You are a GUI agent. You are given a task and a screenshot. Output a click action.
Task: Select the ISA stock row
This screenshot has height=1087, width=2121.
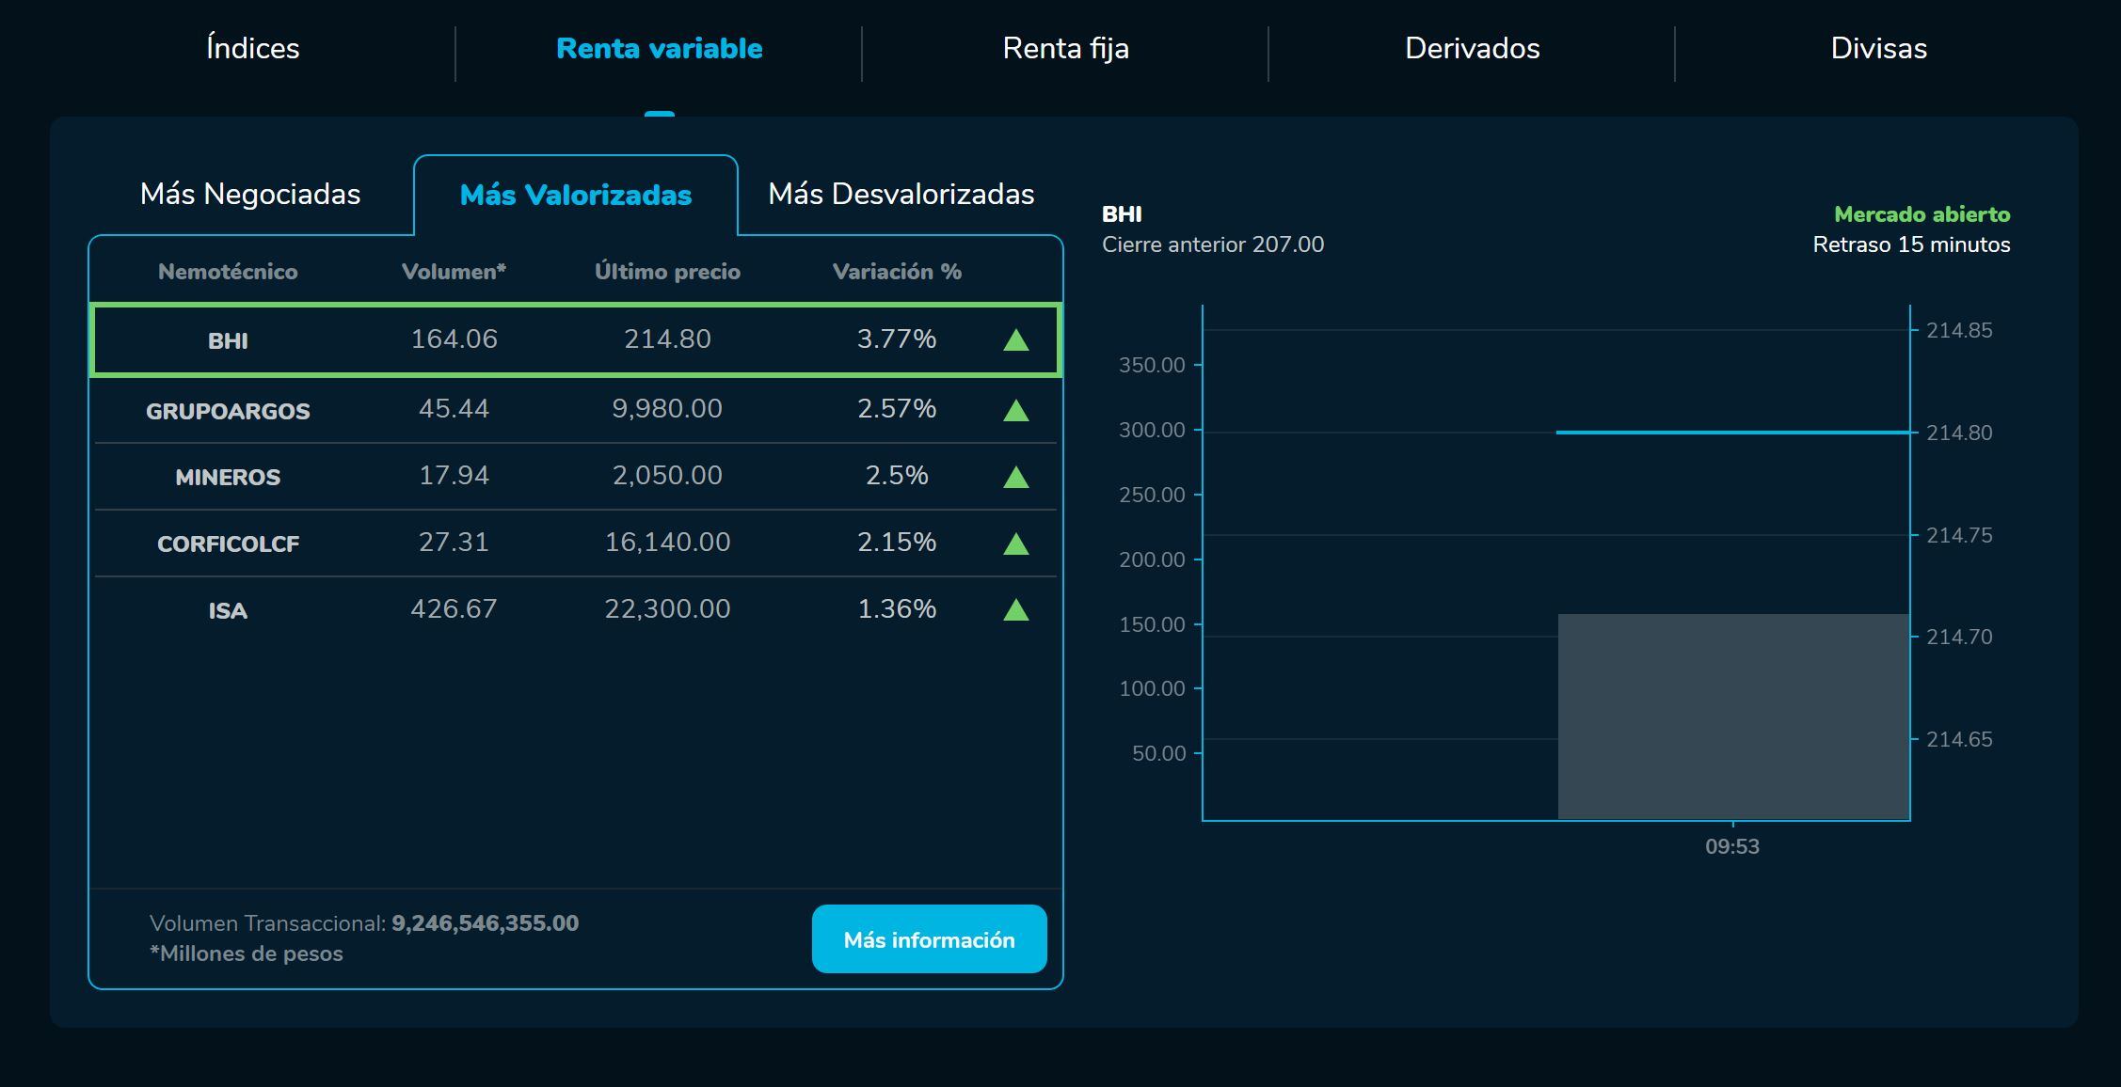pyautogui.click(x=574, y=608)
